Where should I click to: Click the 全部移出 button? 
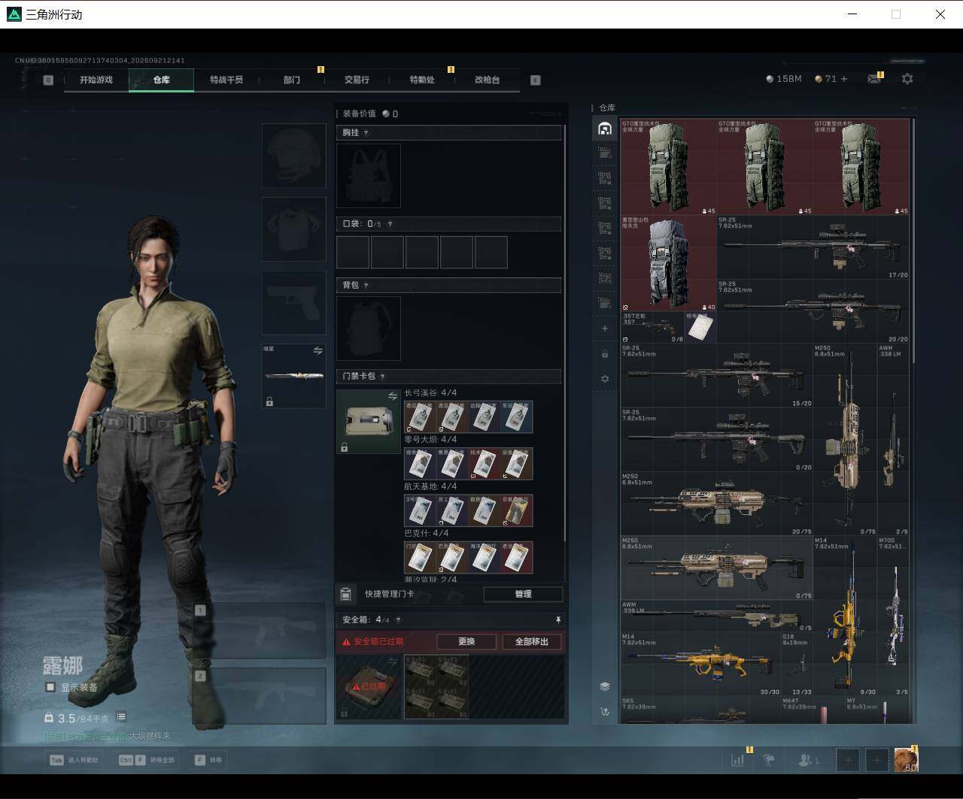pyautogui.click(x=532, y=642)
